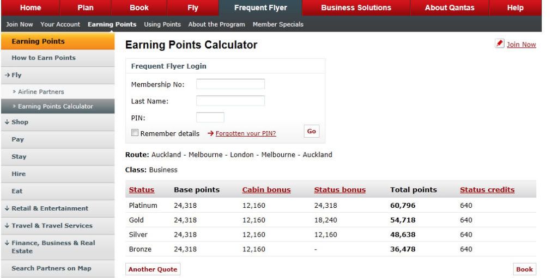Click the red arrow beside Forgotten your PIN

[211, 133]
